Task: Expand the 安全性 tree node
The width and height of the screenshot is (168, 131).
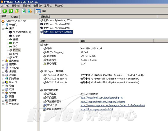Action: (3, 93)
